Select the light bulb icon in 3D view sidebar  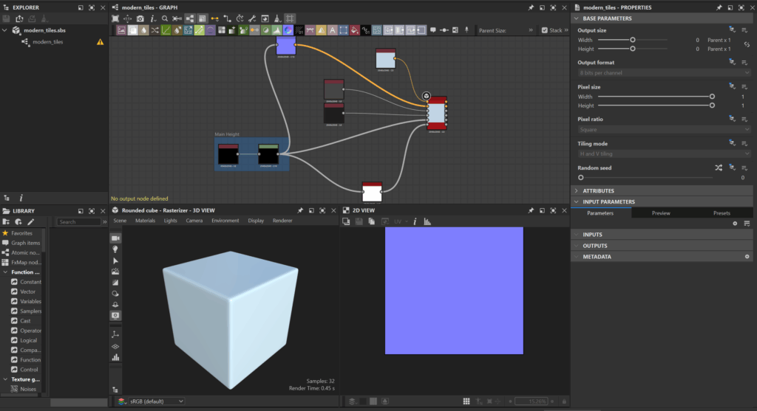tap(115, 249)
